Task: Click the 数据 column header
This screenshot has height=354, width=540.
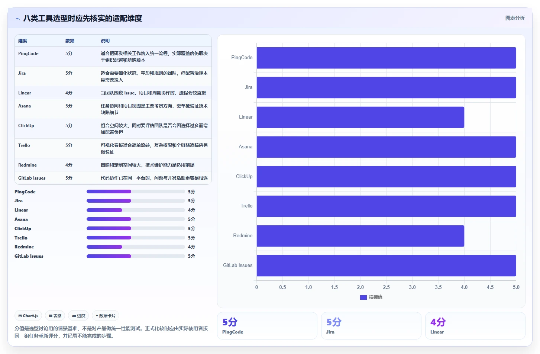Action: [x=70, y=41]
